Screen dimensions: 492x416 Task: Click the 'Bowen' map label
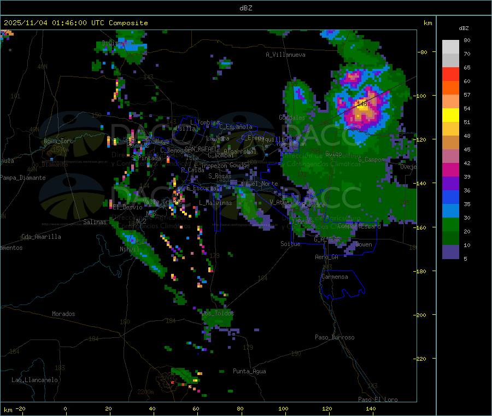click(364, 244)
